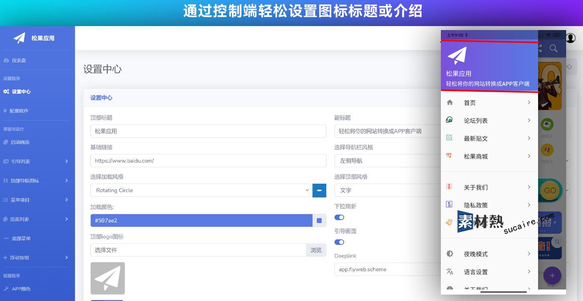Click the 浏览 browse button
The height and width of the screenshot is (301, 583).
click(x=316, y=250)
